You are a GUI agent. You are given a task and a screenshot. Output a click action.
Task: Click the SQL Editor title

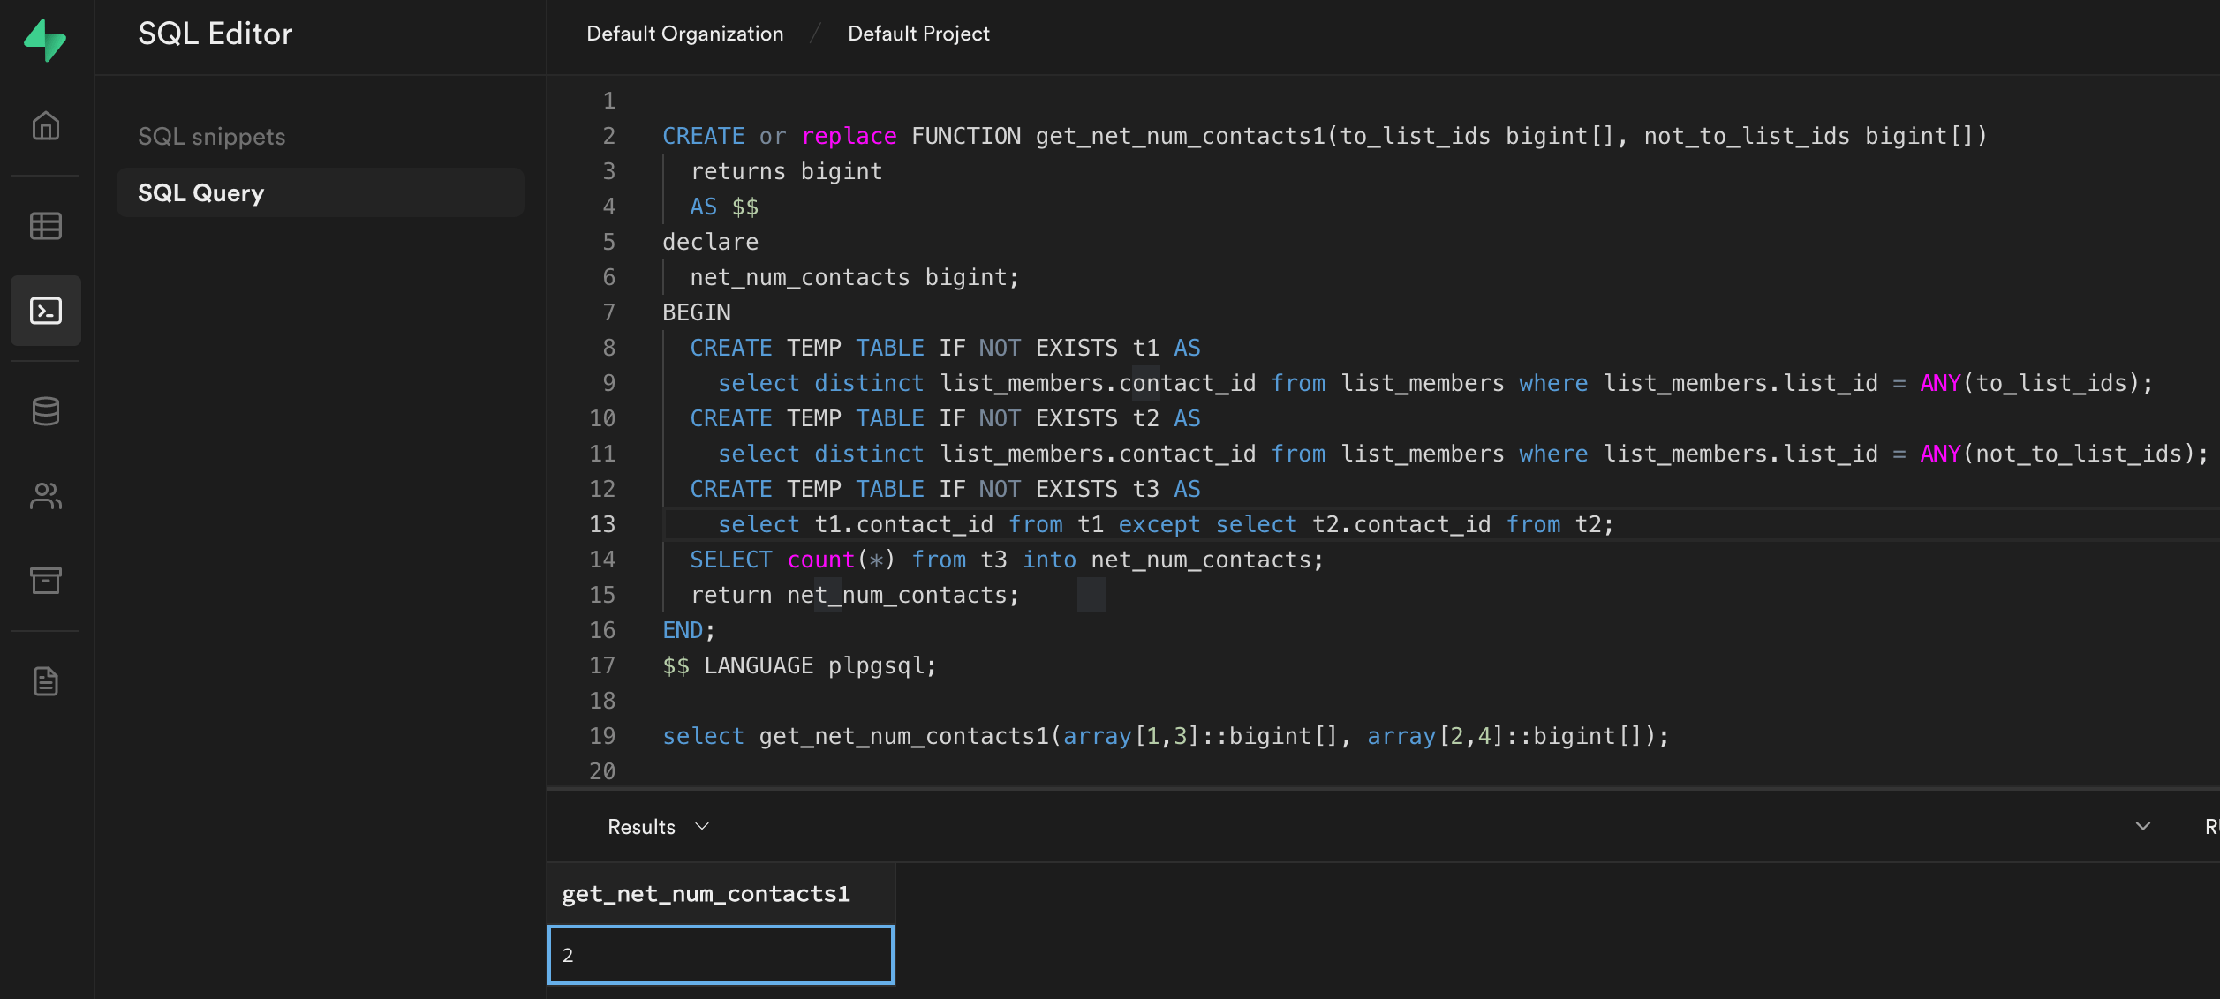[215, 34]
